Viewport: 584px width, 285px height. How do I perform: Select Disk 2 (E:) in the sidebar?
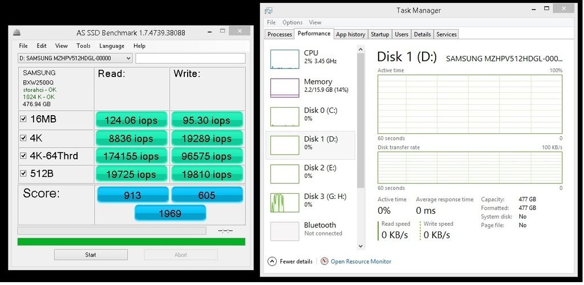click(x=310, y=174)
